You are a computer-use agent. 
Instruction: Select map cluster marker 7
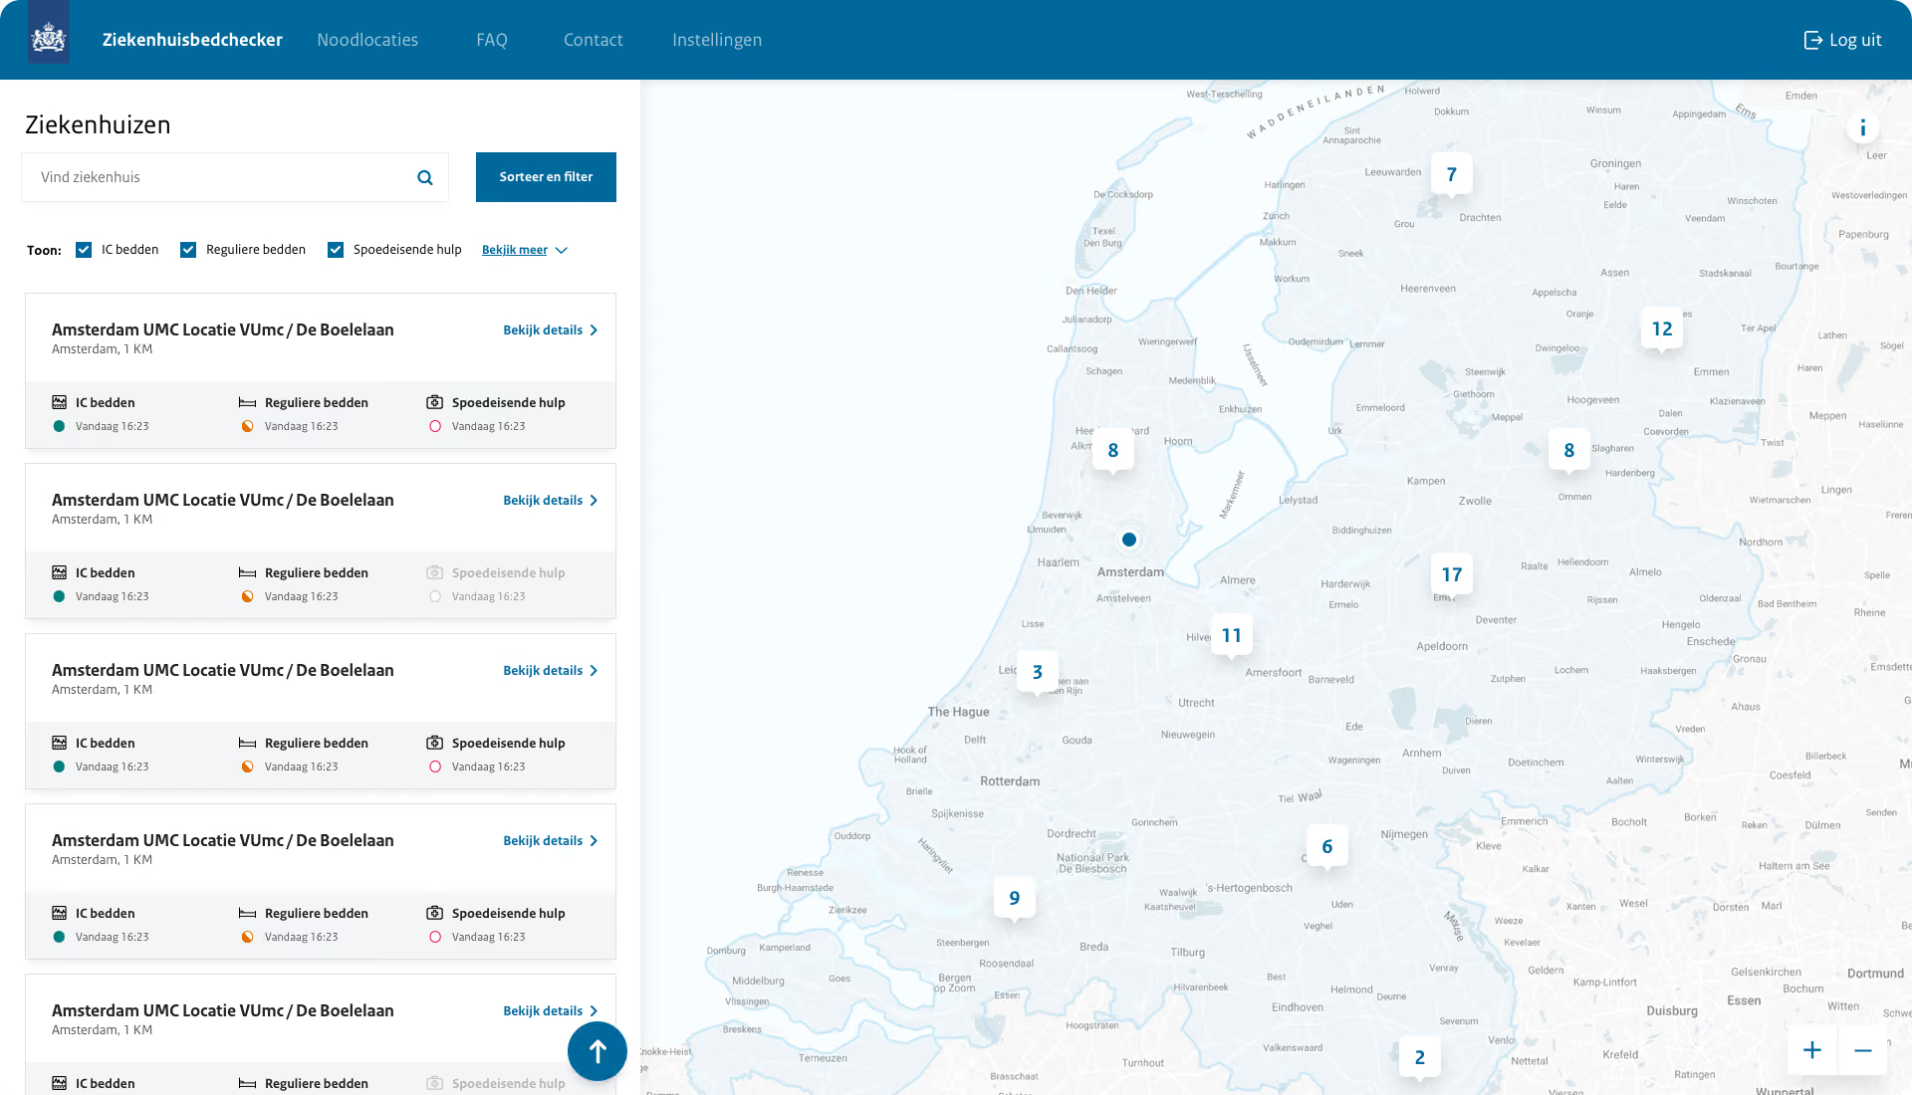pyautogui.click(x=1452, y=174)
